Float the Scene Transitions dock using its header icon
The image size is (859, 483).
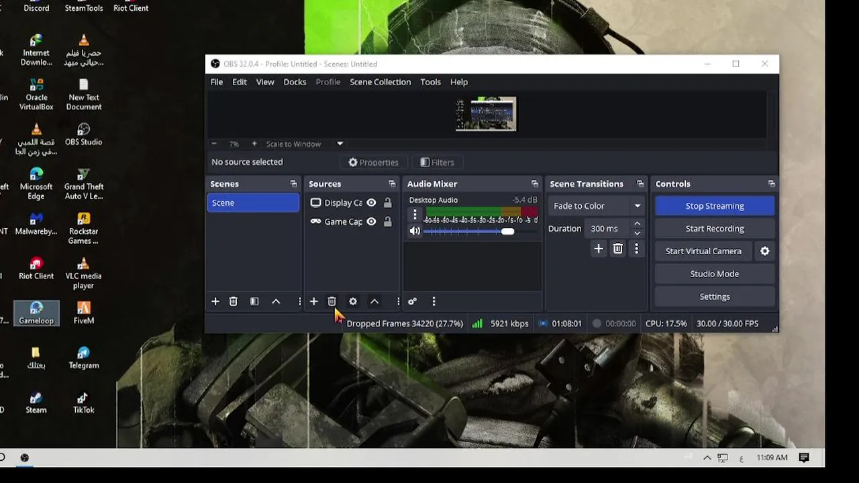[x=640, y=184]
